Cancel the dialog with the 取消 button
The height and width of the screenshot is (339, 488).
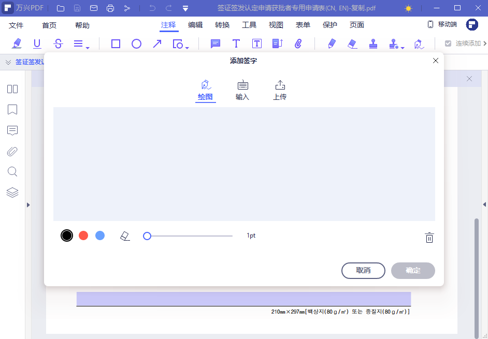(363, 270)
